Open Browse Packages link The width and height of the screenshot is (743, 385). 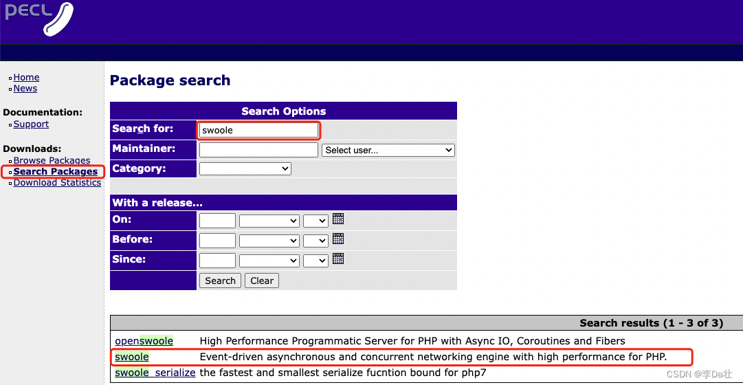(52, 161)
